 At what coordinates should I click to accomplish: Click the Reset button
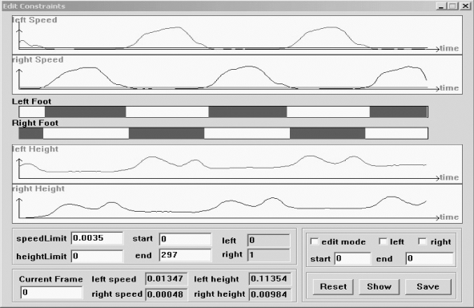(x=333, y=286)
